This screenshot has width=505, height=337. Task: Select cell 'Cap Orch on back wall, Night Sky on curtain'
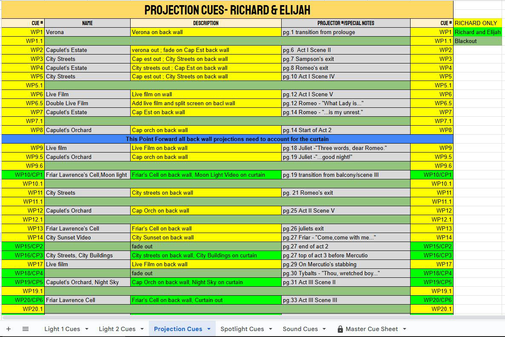(x=206, y=282)
